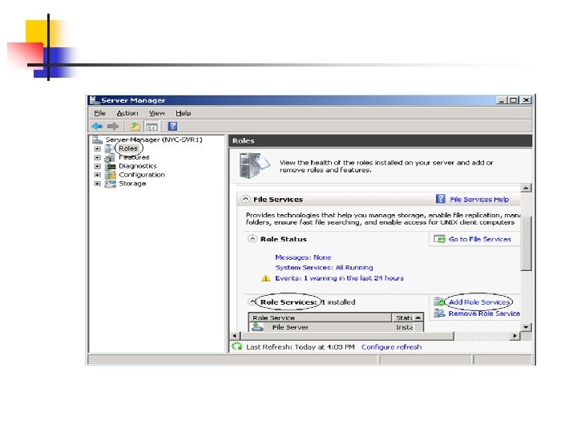Open the Action menu
577x433 pixels.
pos(127,113)
